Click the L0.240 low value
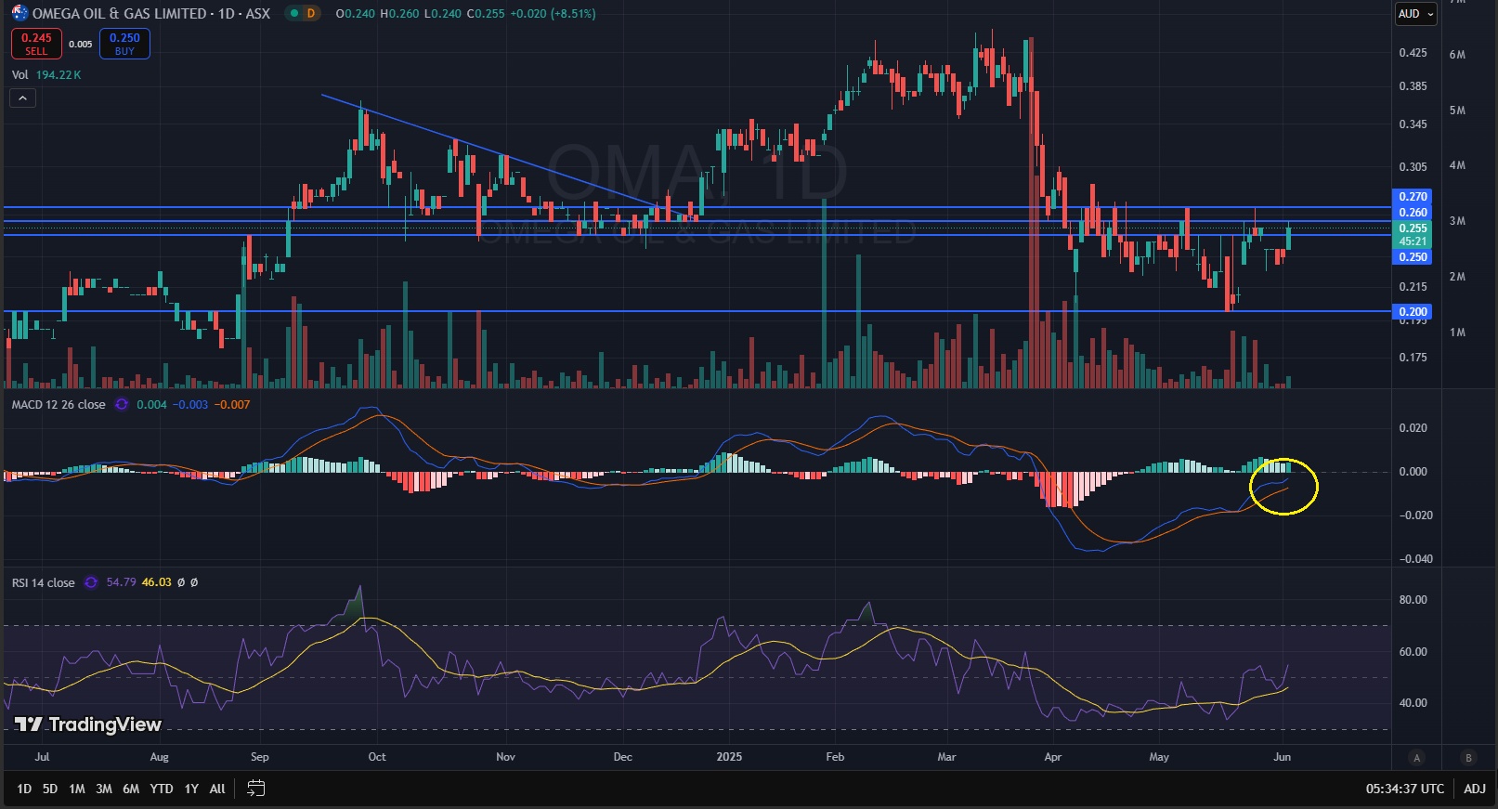This screenshot has width=1498, height=809. [442, 14]
